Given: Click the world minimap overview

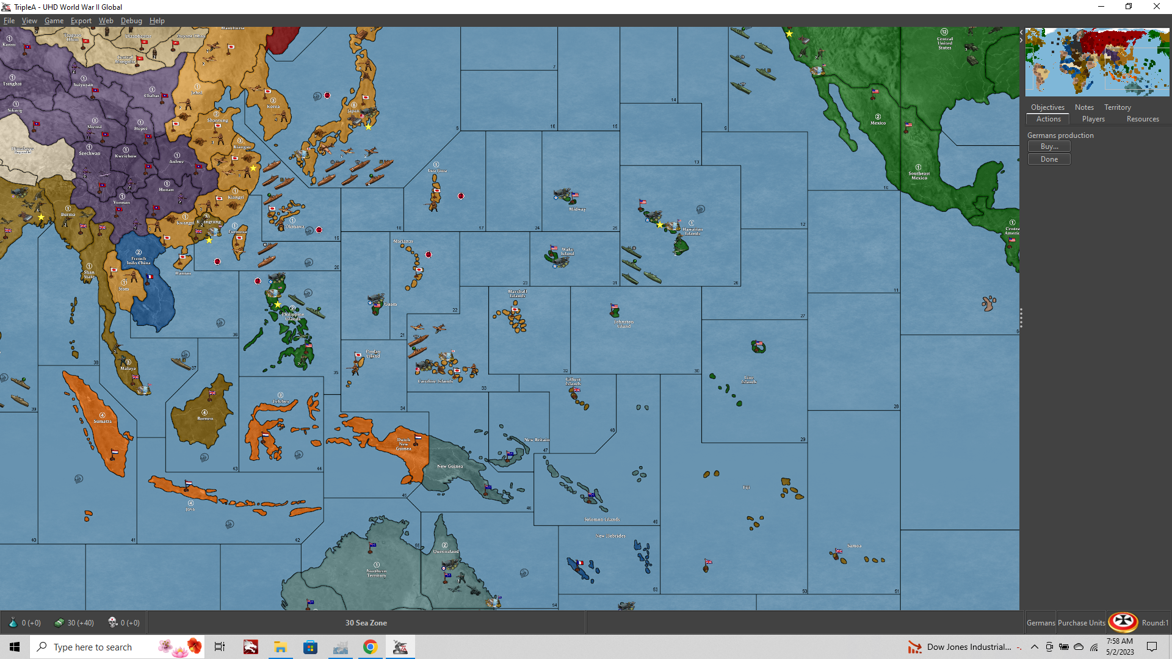Looking at the screenshot, I should point(1098,62).
